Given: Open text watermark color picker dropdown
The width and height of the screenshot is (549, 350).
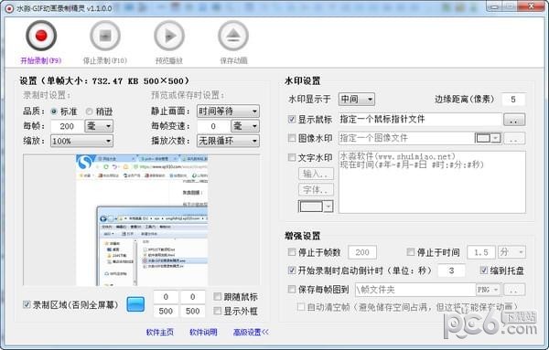Looking at the screenshot, I should tap(316, 207).
